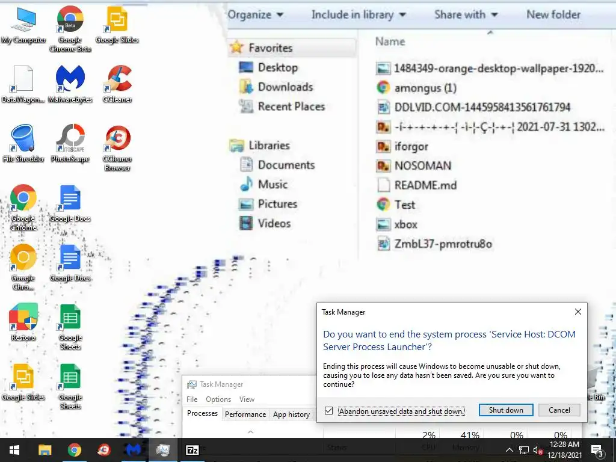Open the Options menu in Task Manager
The width and height of the screenshot is (616, 462).
click(x=218, y=399)
